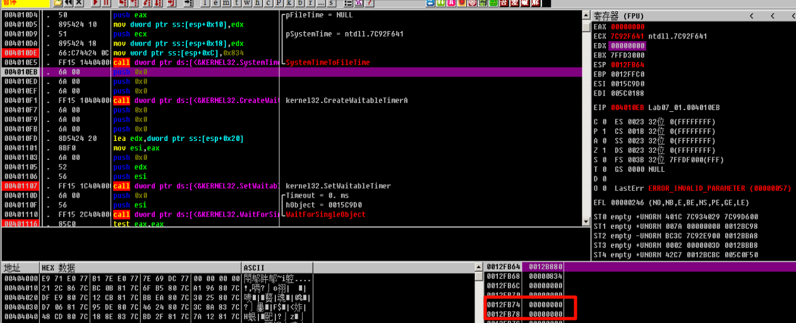Open Log window with 'l' button

205,3
